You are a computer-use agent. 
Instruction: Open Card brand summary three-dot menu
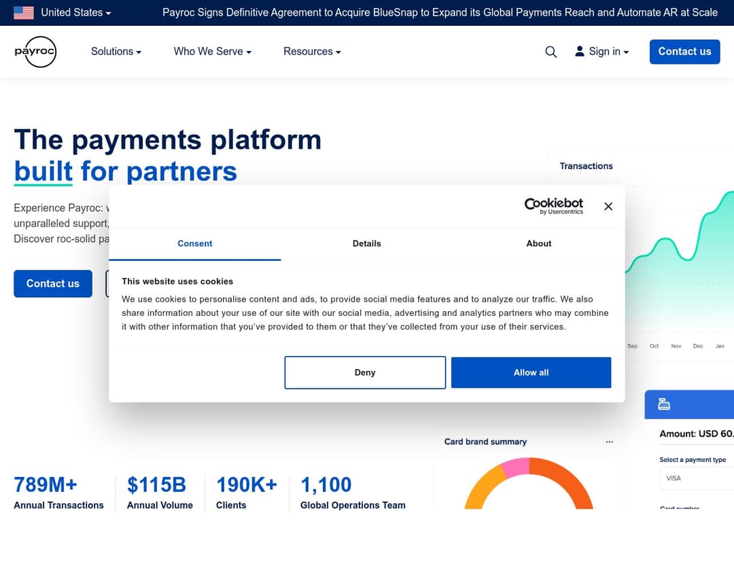click(609, 442)
